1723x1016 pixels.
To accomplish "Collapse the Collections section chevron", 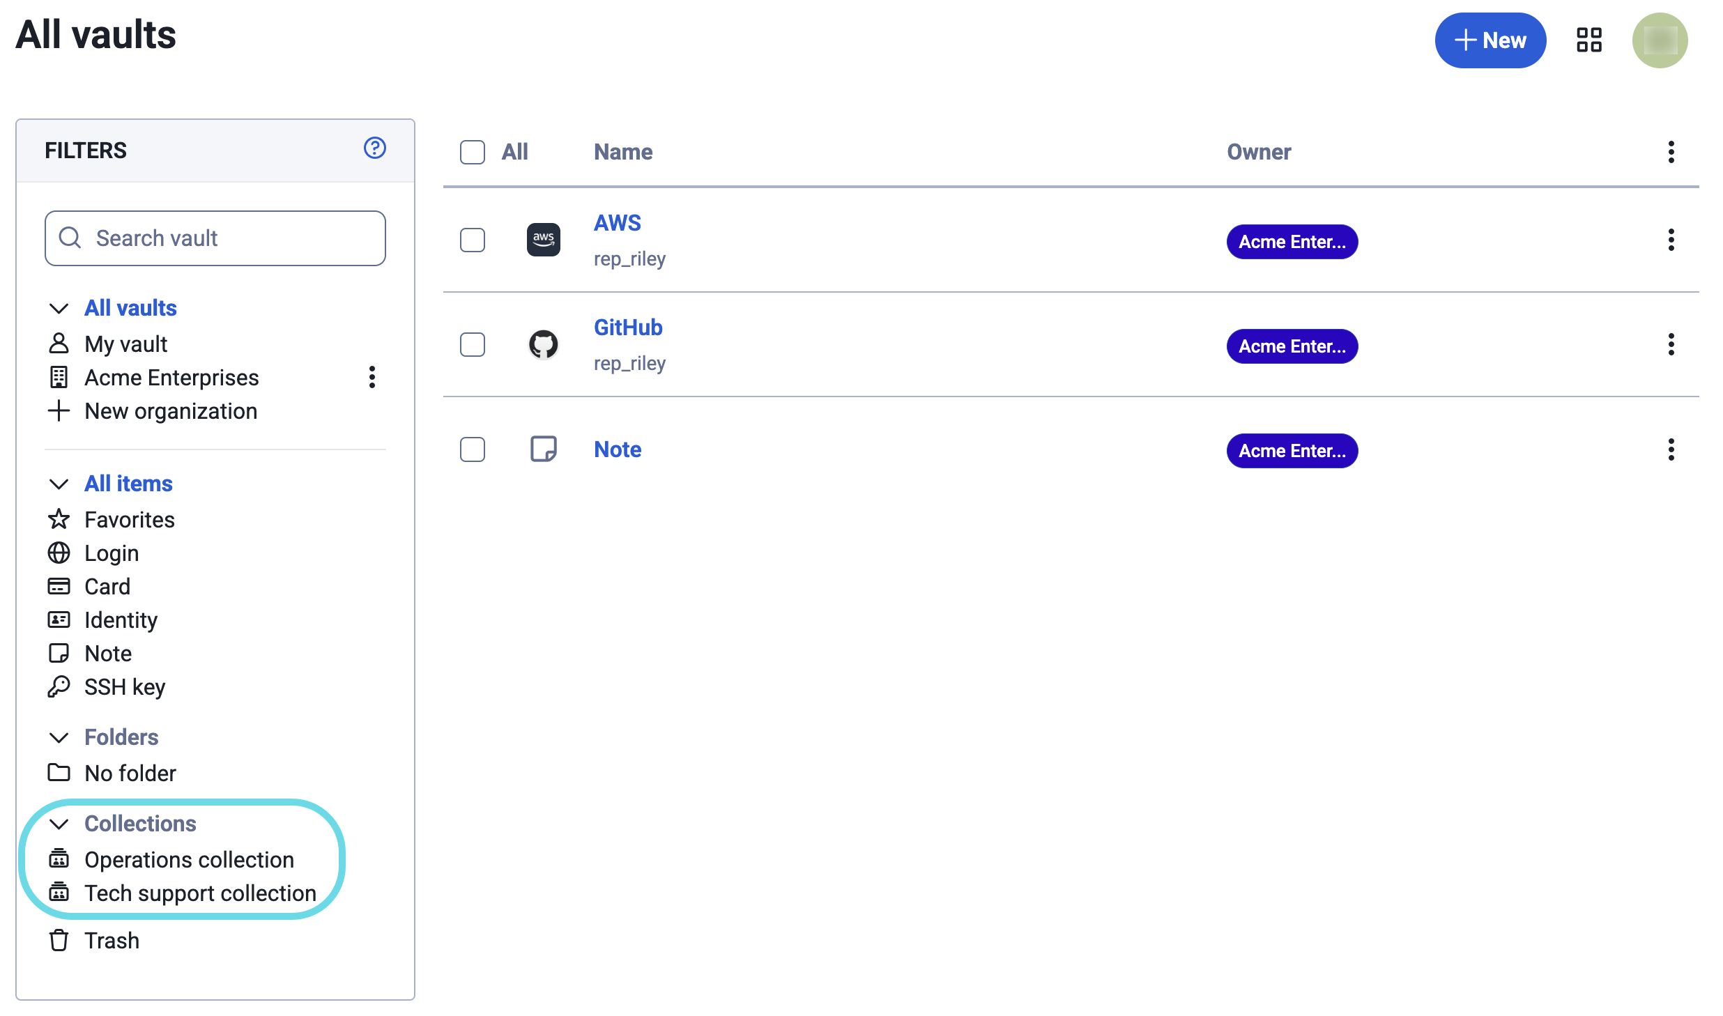I will coord(59,824).
